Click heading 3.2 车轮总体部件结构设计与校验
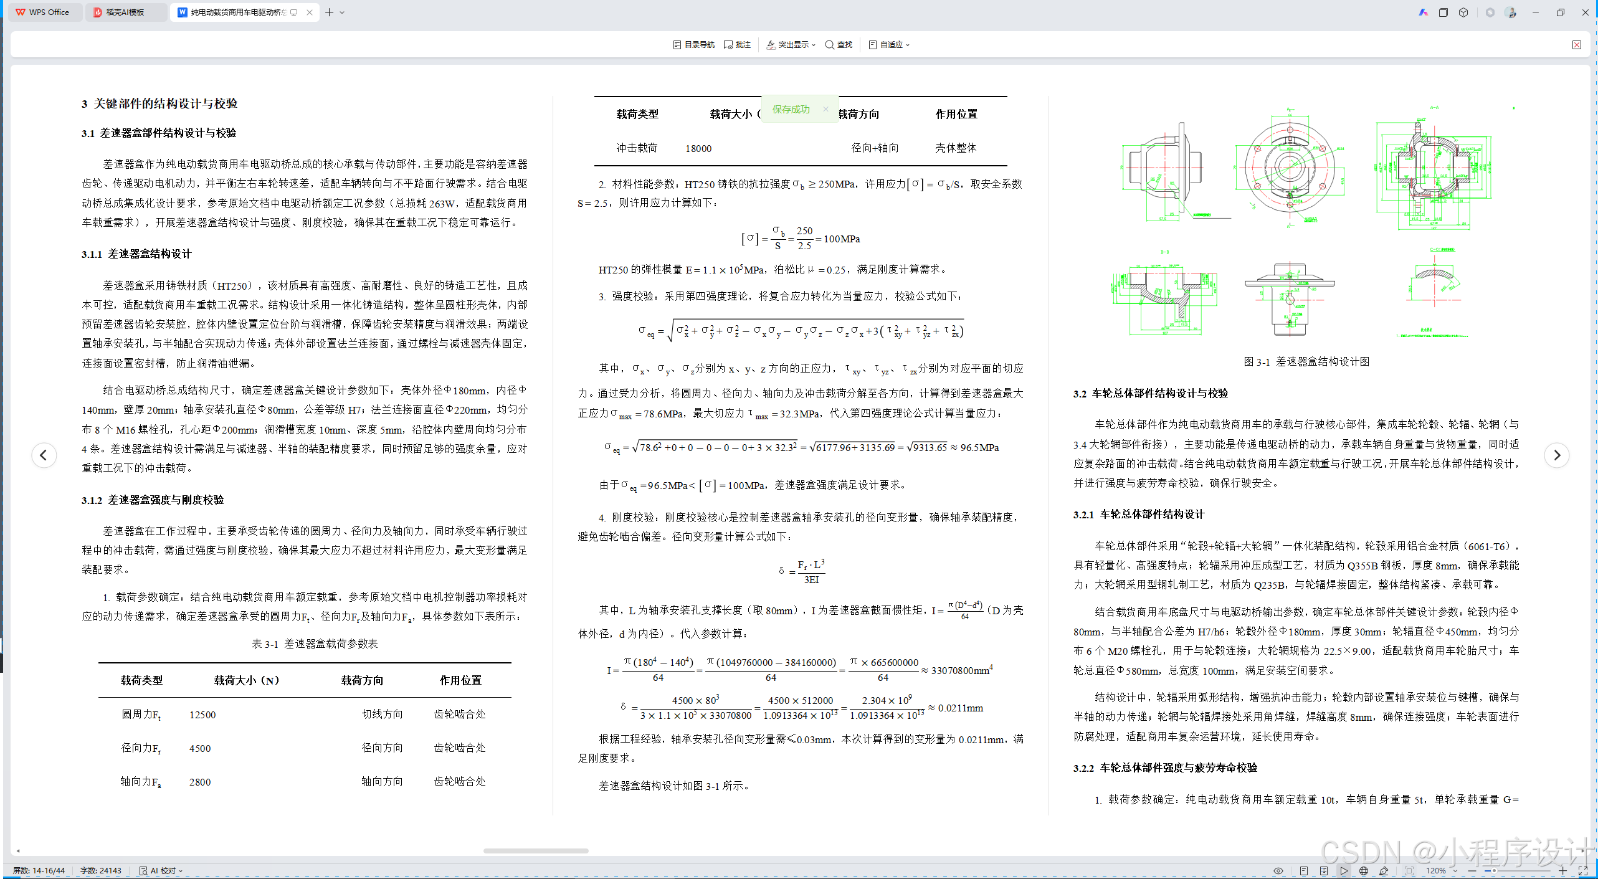Viewport: 1598px width, 879px height. [x=1151, y=394]
